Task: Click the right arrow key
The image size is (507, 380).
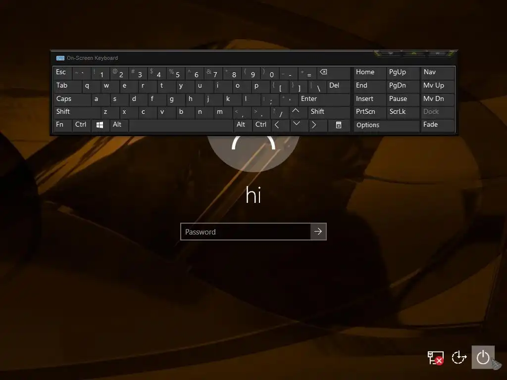Action: 313,125
